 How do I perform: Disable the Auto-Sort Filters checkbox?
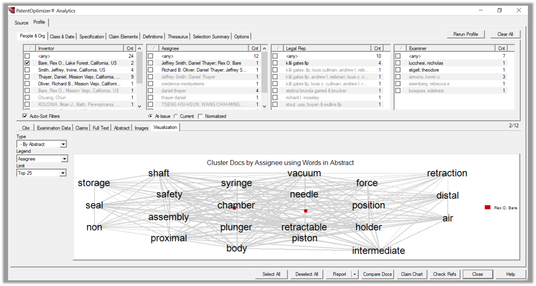click(25, 116)
